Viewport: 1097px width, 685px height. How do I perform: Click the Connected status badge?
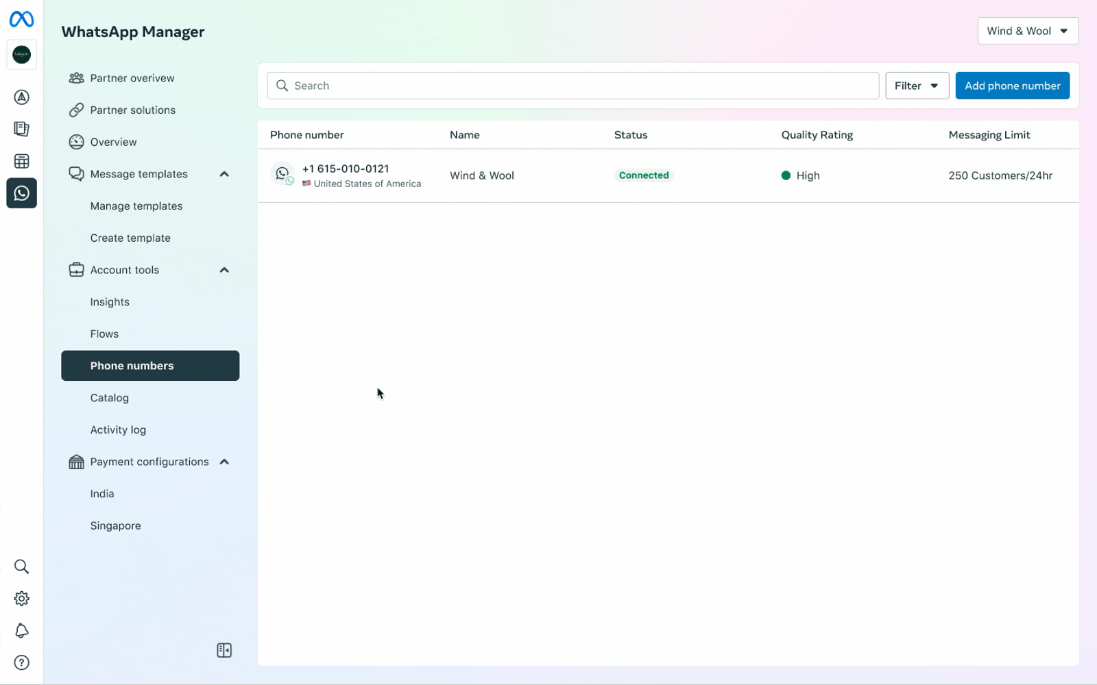tap(644, 175)
